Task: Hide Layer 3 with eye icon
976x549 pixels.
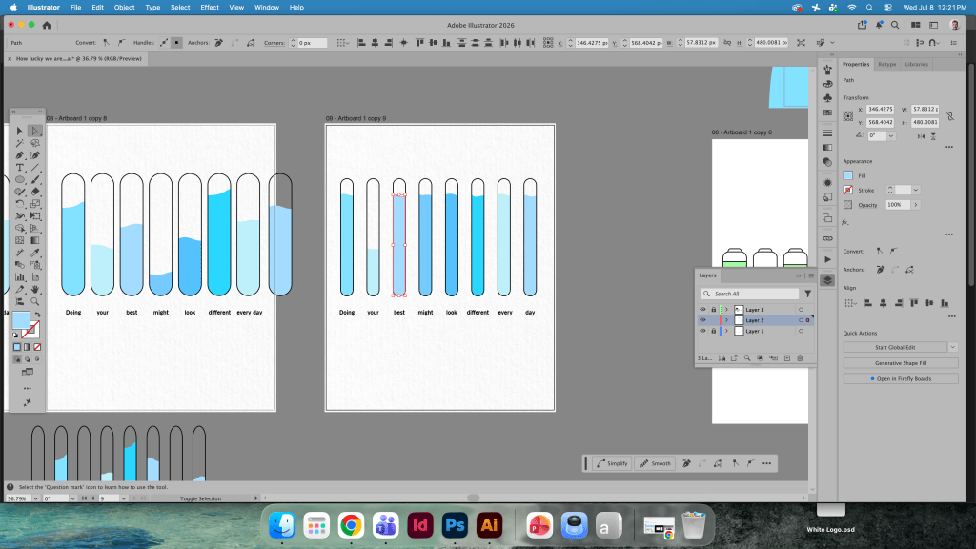Action: [702, 310]
